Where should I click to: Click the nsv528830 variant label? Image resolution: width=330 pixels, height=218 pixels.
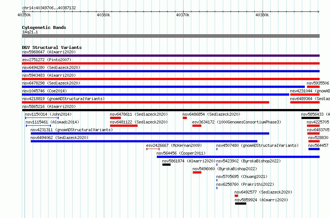(318, 138)
